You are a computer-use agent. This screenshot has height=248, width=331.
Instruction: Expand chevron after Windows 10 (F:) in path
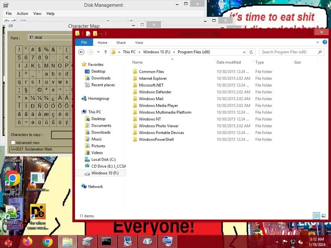coord(174,52)
